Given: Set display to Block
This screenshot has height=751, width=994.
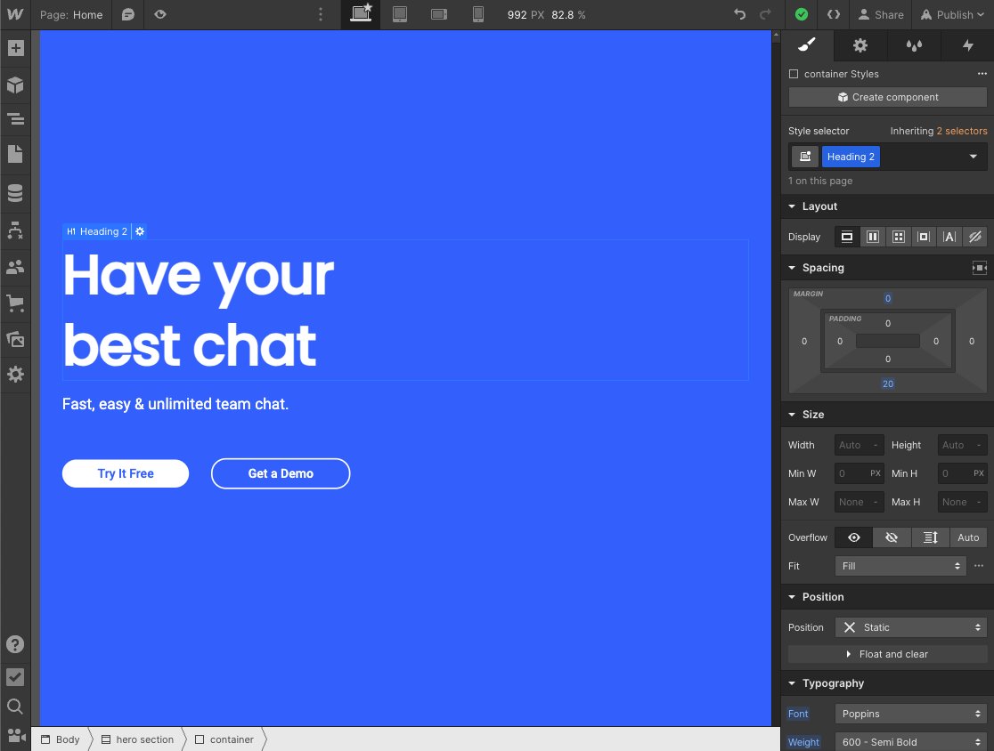Looking at the screenshot, I should pyautogui.click(x=847, y=237).
